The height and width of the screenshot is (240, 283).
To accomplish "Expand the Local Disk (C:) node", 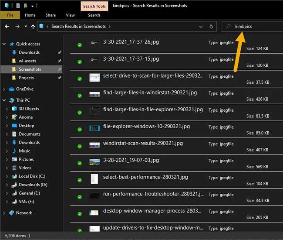I will (7, 176).
